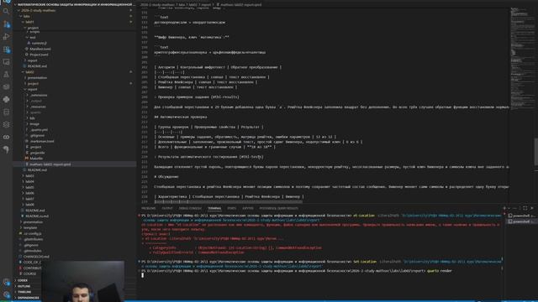Viewport: 538px width, 302px height.
Task: Open .cz-config.js file
Action: click(x=32, y=233)
